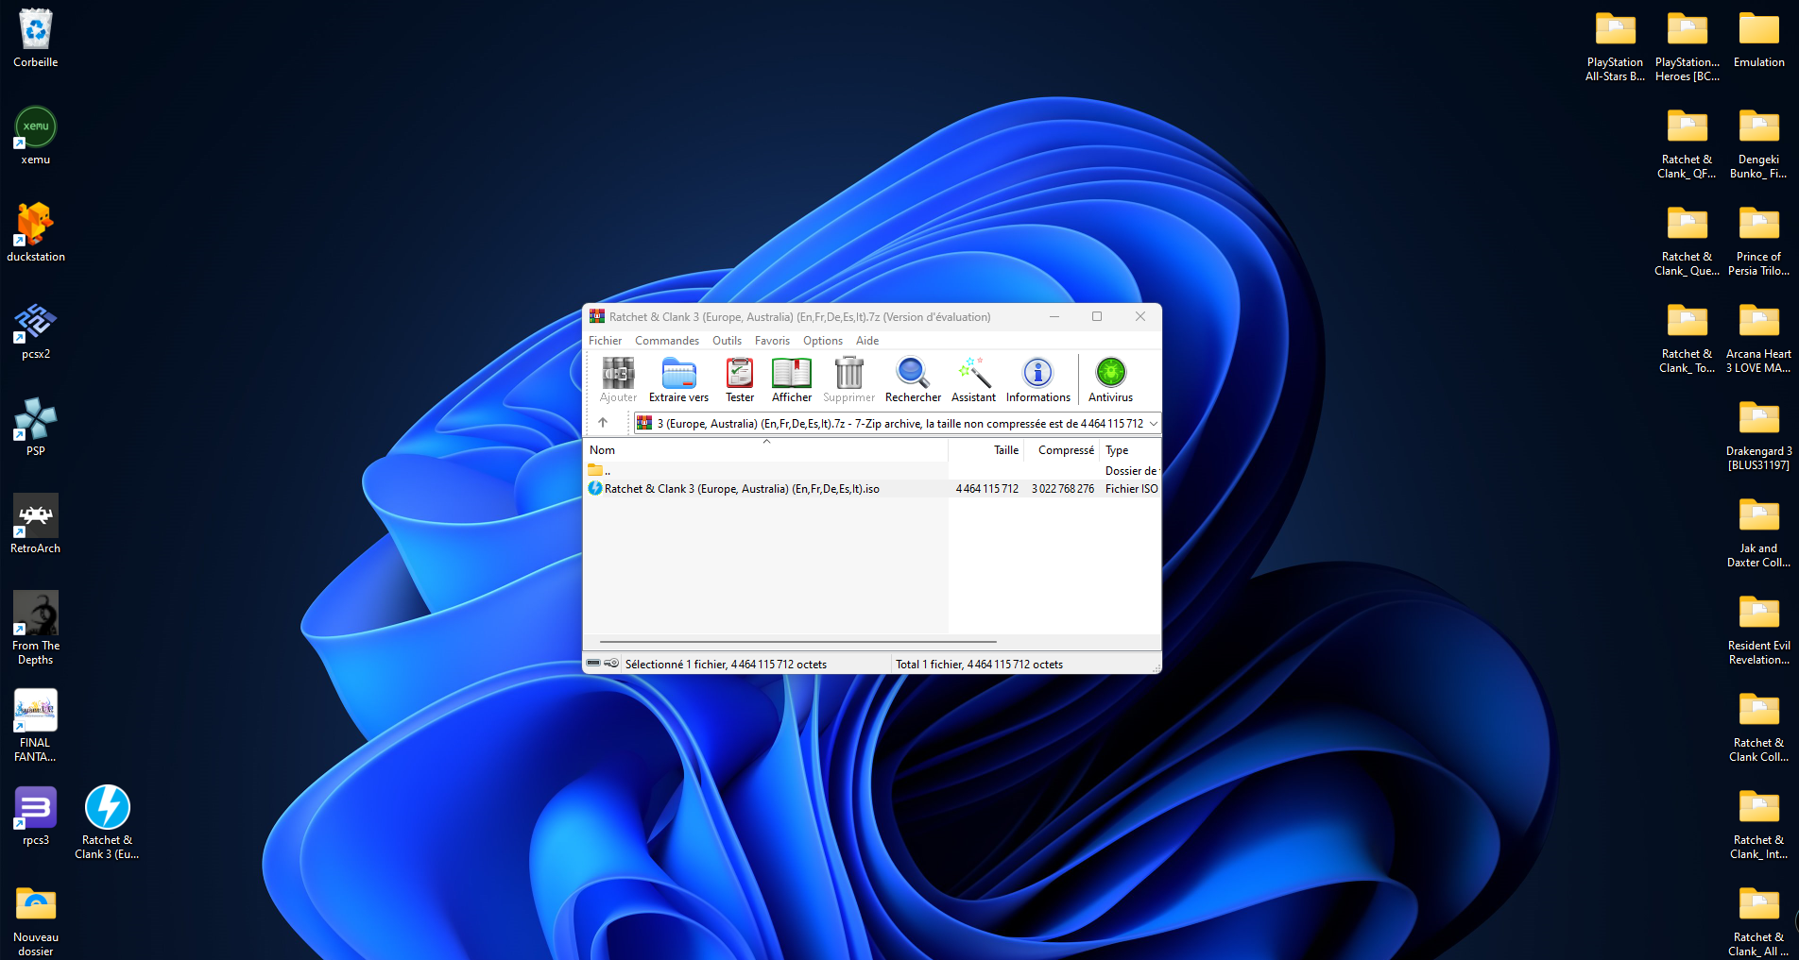The image size is (1799, 960).
Task: Expand the archive path dropdown arrow
Action: [1153, 424]
